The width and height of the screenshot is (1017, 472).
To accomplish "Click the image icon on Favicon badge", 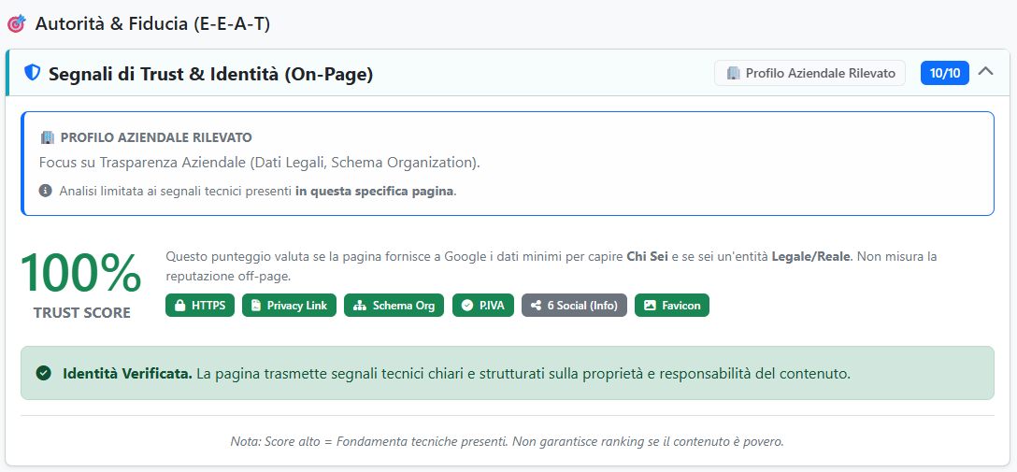I will click(650, 306).
